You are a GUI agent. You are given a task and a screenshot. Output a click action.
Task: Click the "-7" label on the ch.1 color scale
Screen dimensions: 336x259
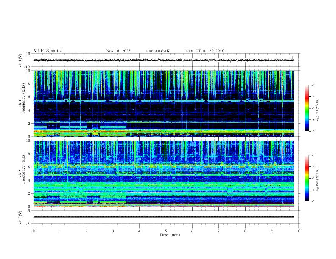313,132
